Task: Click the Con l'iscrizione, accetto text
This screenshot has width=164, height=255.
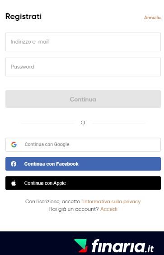Action: coord(54,201)
